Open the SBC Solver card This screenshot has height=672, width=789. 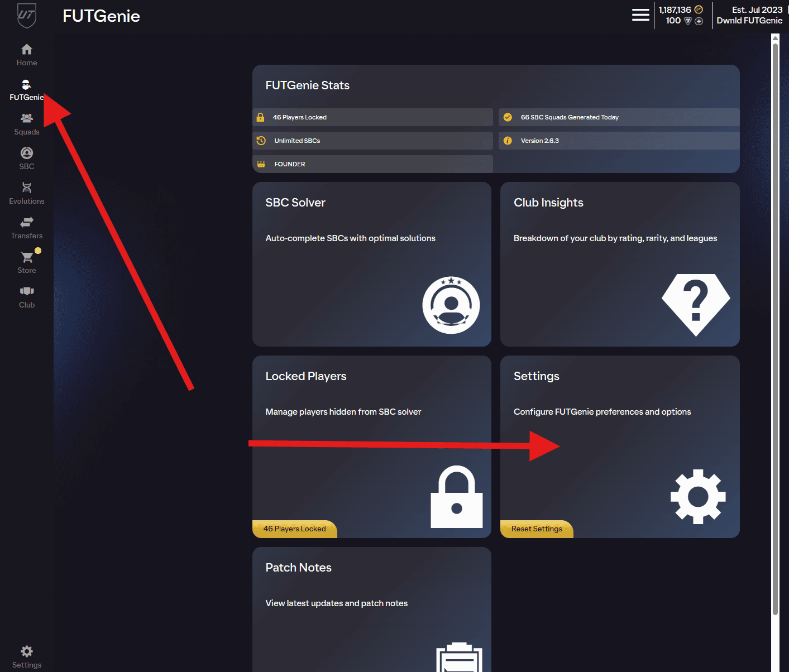point(372,264)
